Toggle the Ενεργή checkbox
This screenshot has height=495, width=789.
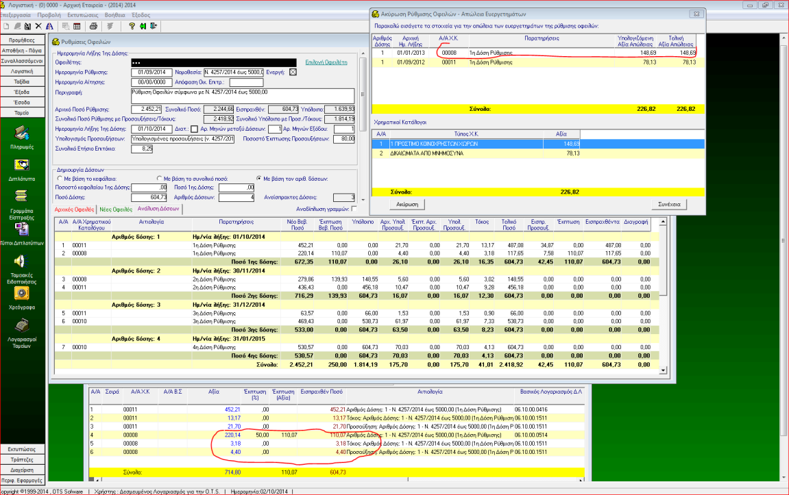click(293, 73)
